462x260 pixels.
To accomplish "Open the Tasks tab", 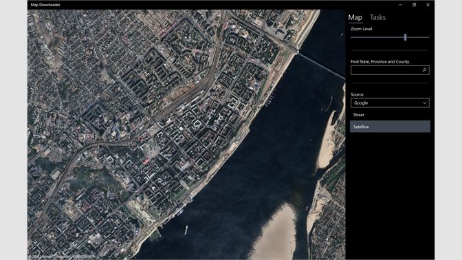I will 377,17.
